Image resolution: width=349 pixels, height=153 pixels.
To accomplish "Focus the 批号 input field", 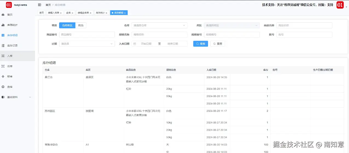I will point(304,35).
